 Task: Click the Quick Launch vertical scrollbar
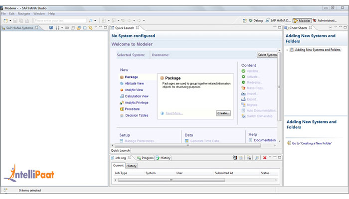(279, 87)
